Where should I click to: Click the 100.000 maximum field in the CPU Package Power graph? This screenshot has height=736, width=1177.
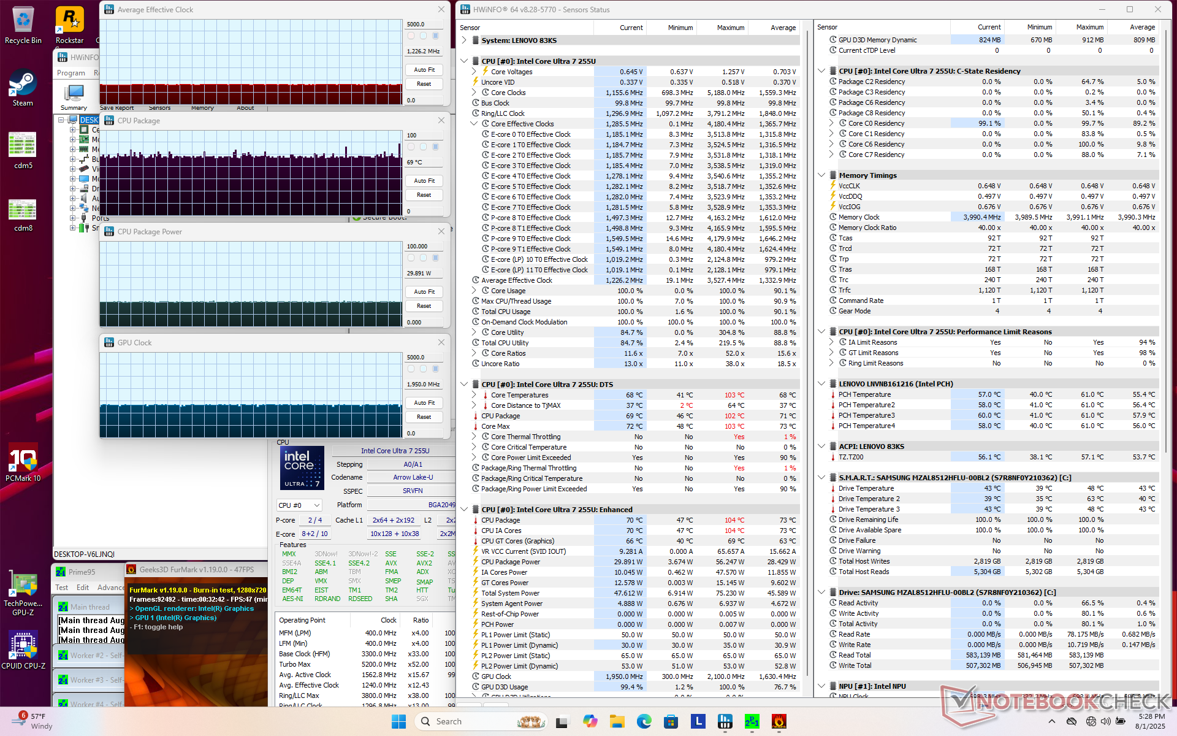pos(424,247)
